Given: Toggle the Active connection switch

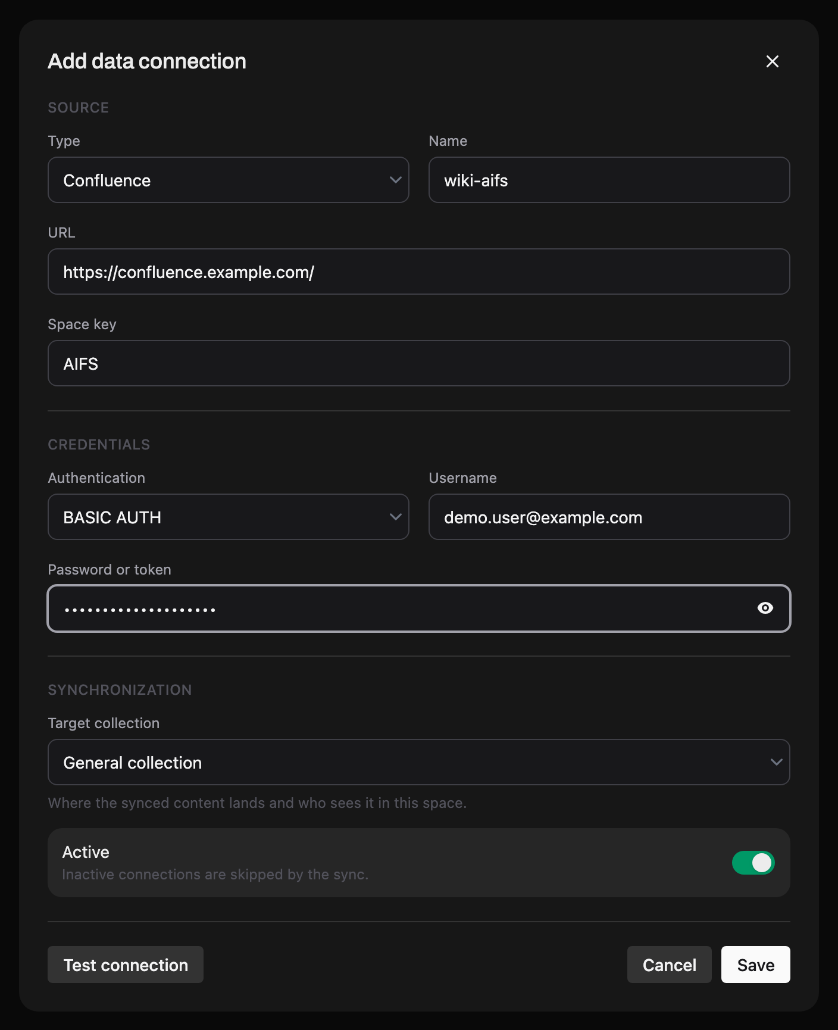Looking at the screenshot, I should click(753, 863).
